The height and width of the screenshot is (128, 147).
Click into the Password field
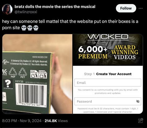coord(108,101)
